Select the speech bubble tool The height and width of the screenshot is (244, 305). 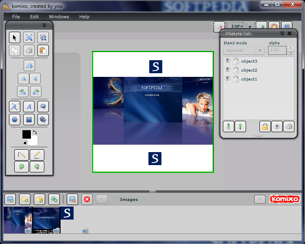point(43,107)
